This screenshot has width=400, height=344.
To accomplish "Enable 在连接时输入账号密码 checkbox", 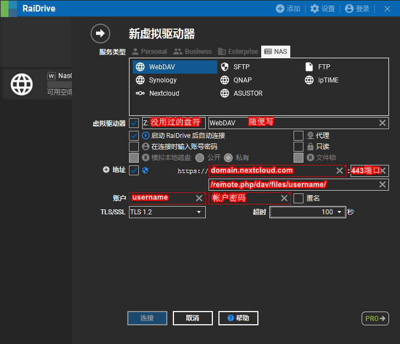I will click(134, 147).
